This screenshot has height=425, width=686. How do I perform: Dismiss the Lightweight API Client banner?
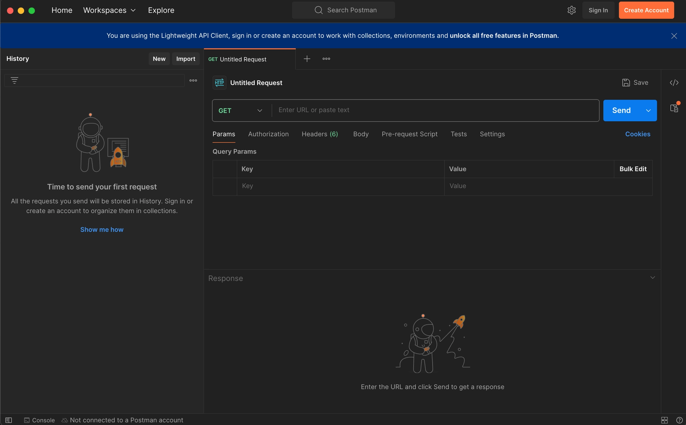coord(674,36)
